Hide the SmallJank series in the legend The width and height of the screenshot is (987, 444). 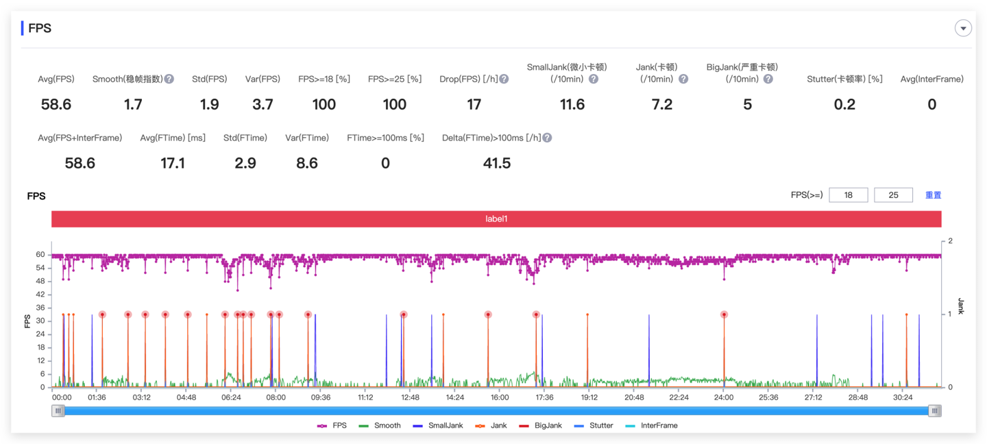tap(437, 425)
